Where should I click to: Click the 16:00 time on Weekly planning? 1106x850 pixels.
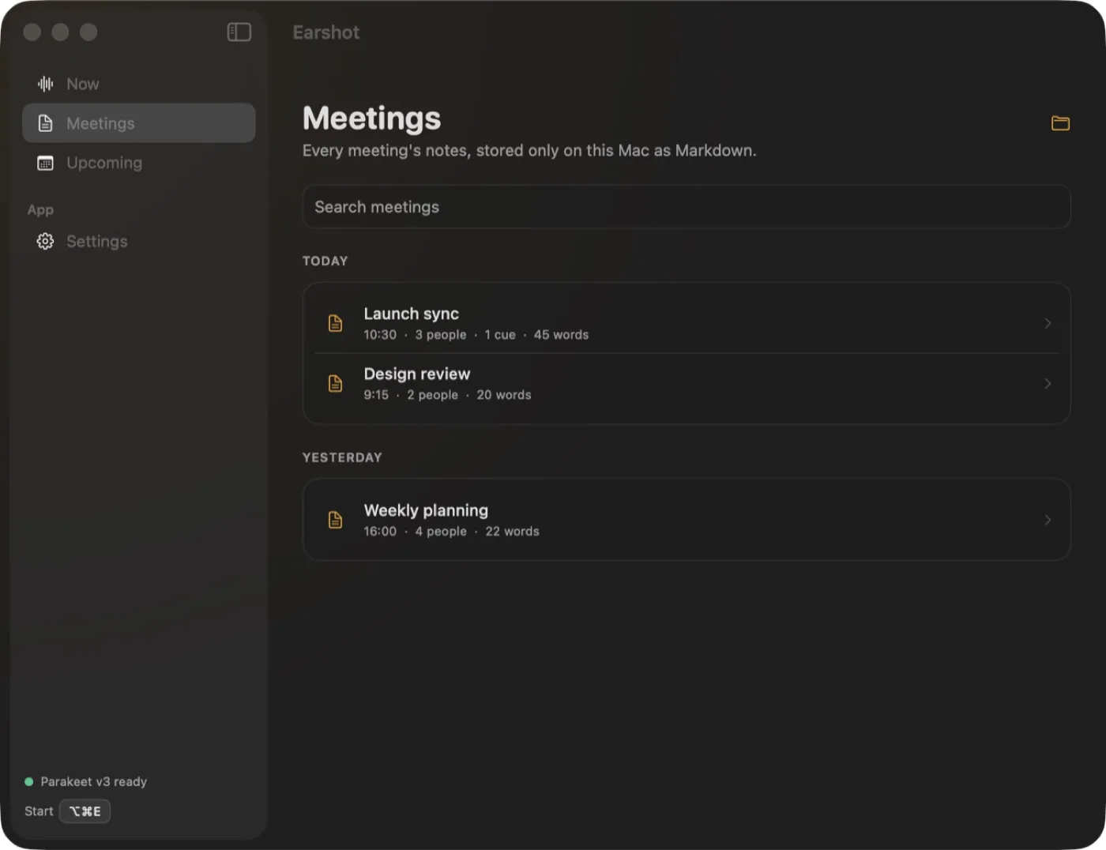pos(380,532)
